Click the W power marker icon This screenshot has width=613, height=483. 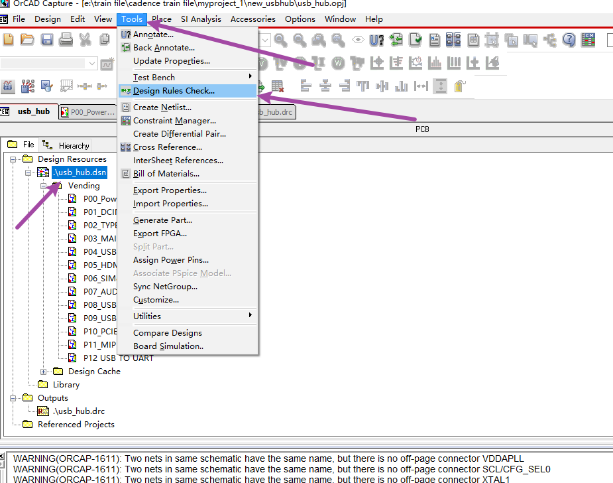pyautogui.click(x=338, y=62)
